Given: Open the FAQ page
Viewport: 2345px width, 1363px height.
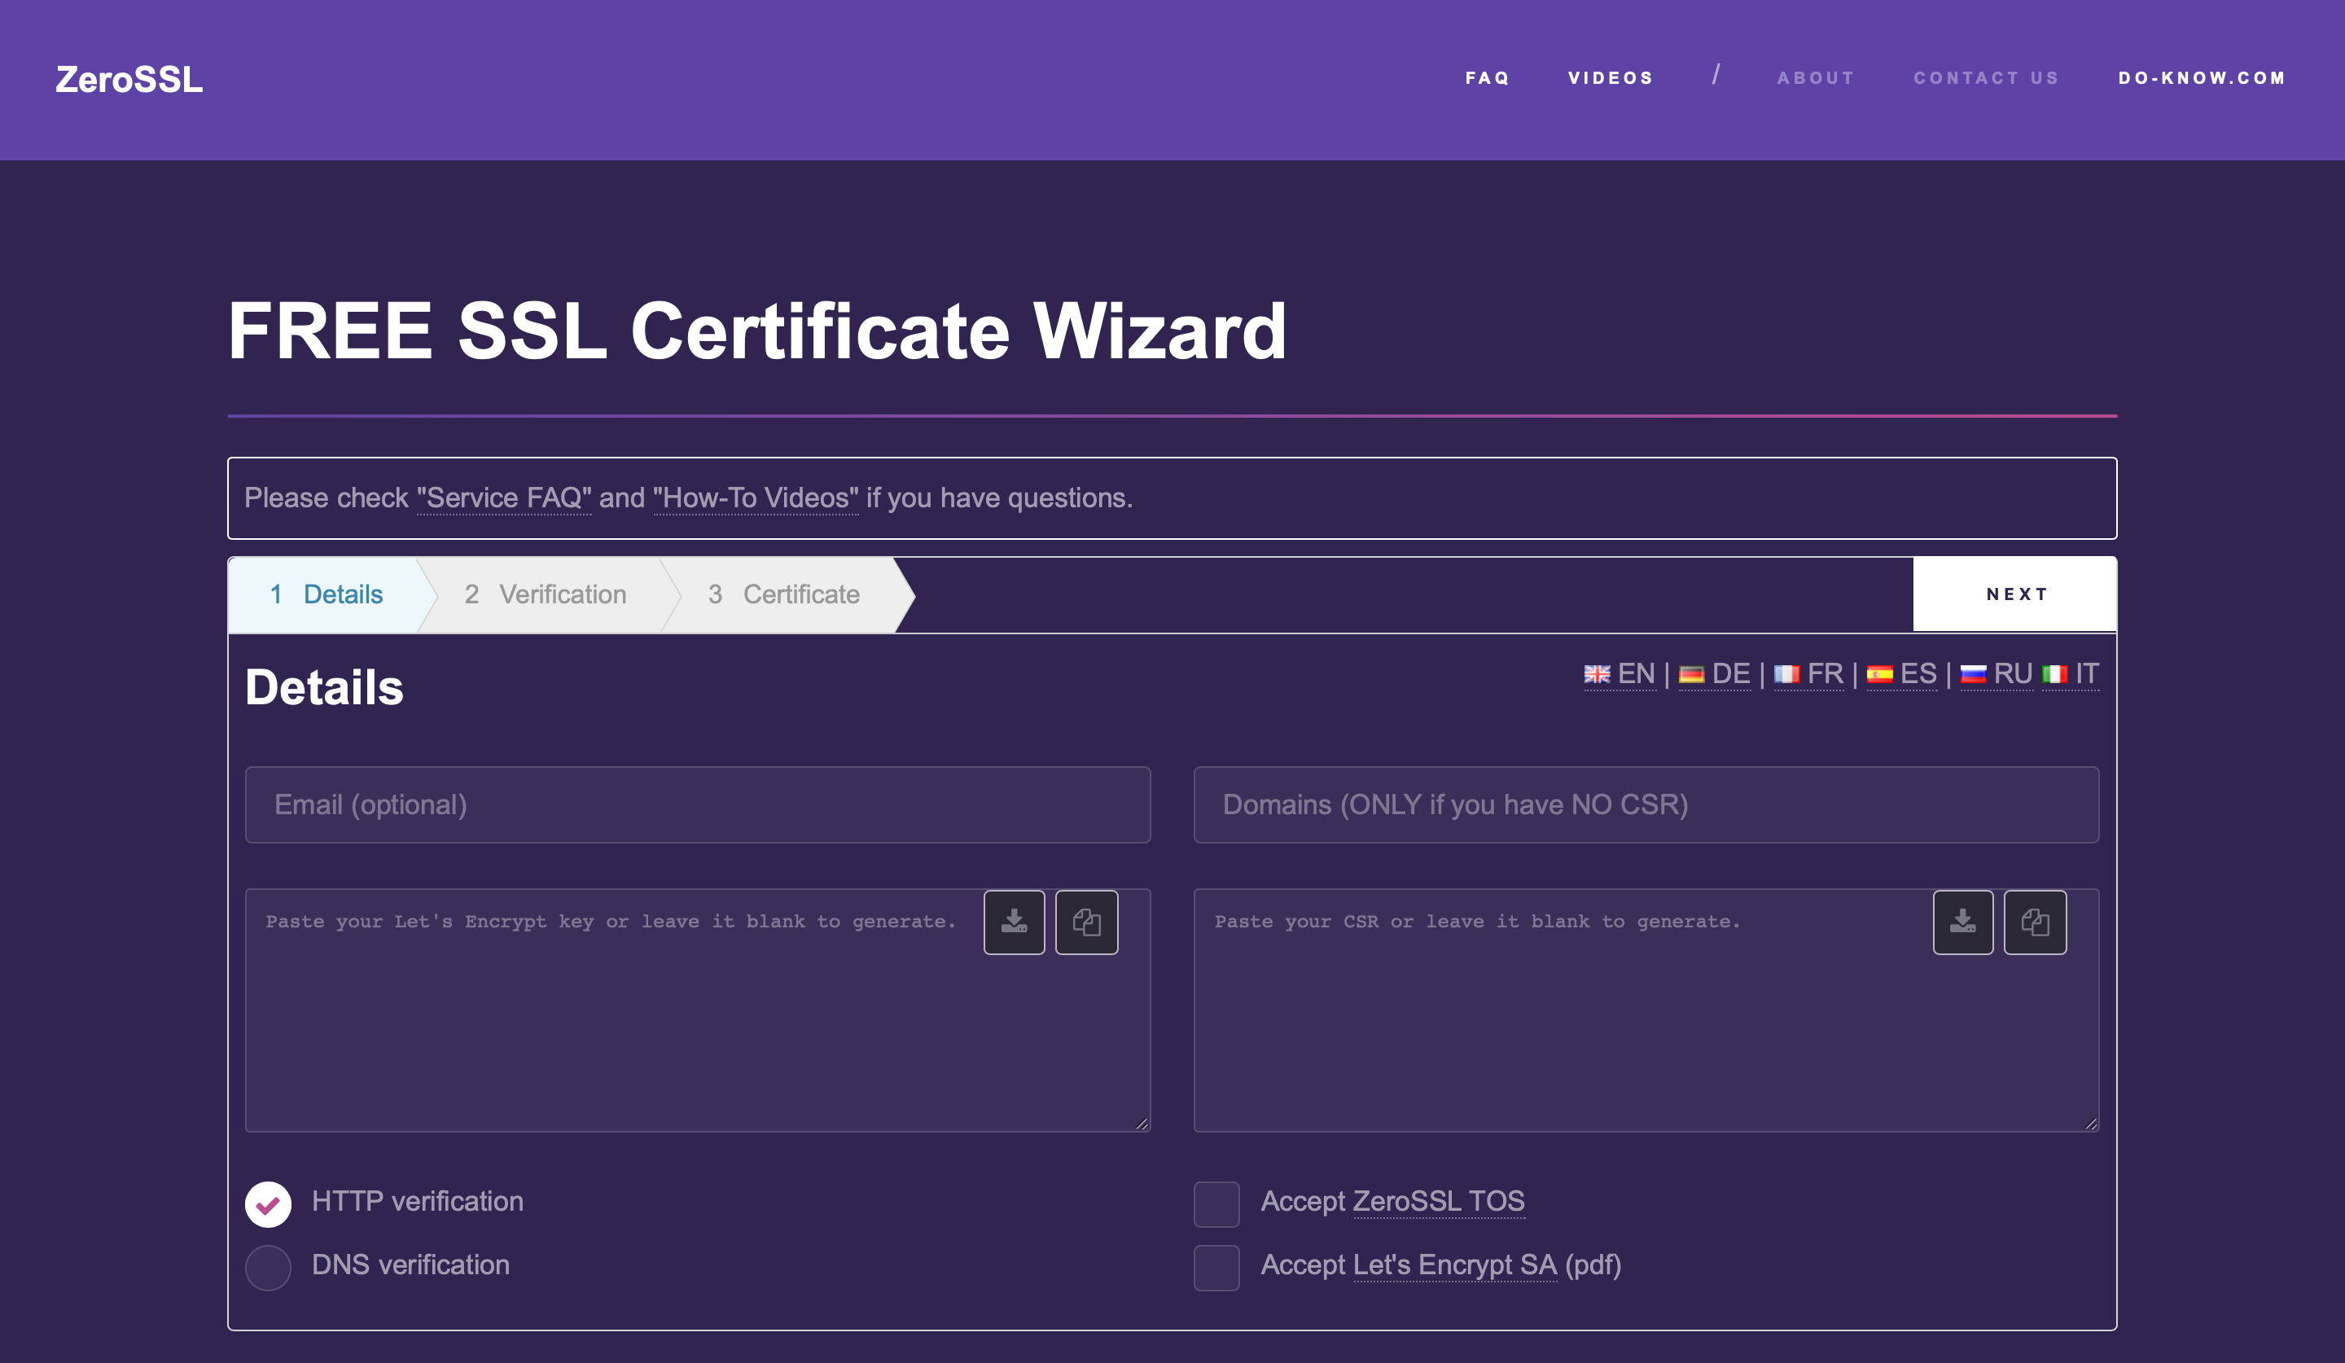Looking at the screenshot, I should coord(1487,78).
